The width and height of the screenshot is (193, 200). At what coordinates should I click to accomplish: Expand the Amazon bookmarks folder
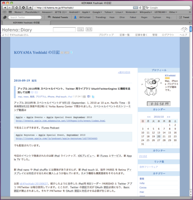click(47, 12)
